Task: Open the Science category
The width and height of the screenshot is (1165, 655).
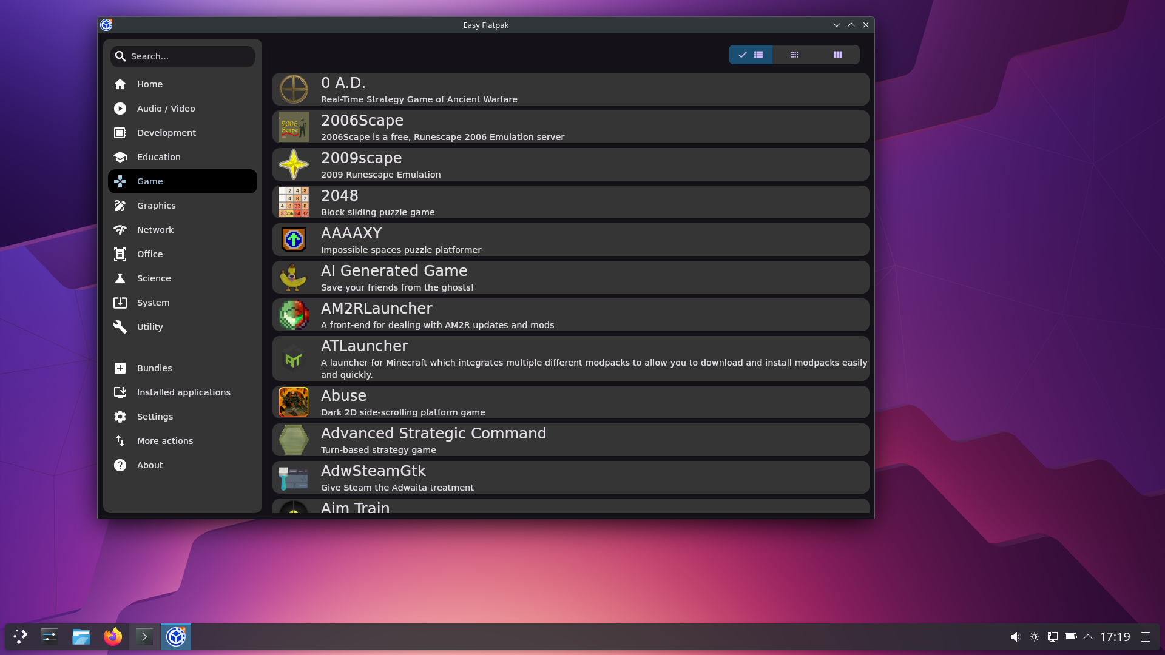Action: [182, 278]
